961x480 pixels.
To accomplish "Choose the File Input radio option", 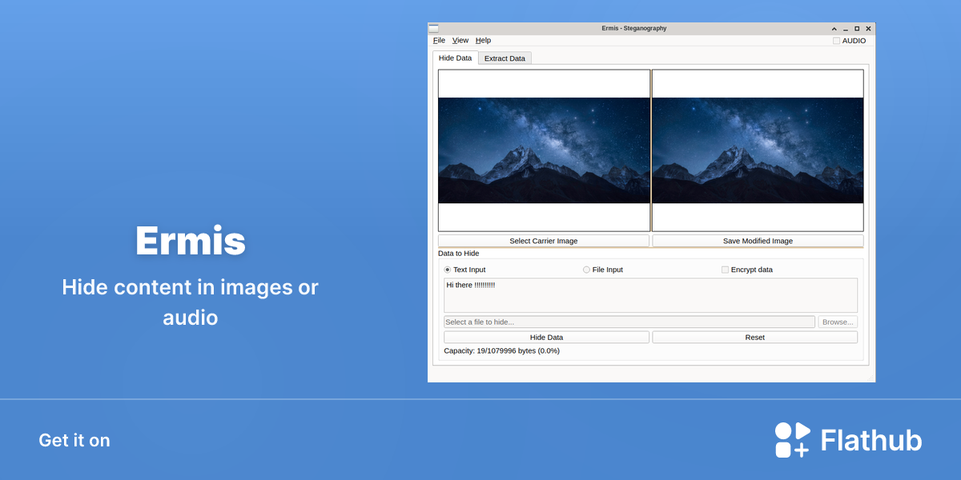I will tap(586, 270).
